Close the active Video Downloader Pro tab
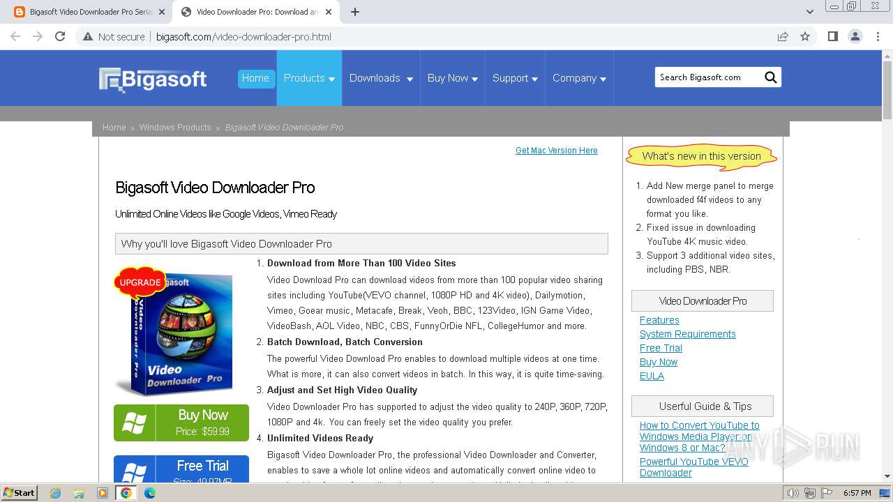 (x=328, y=12)
